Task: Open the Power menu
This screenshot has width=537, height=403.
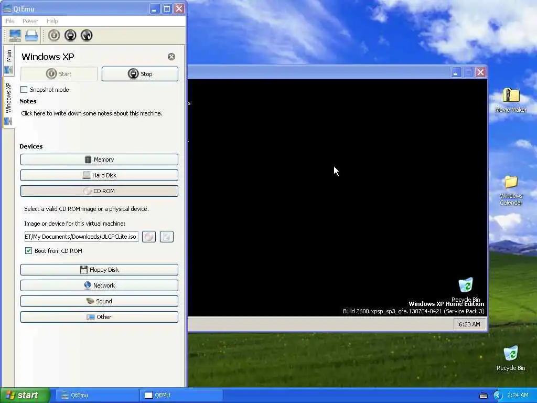Action: coord(30,21)
